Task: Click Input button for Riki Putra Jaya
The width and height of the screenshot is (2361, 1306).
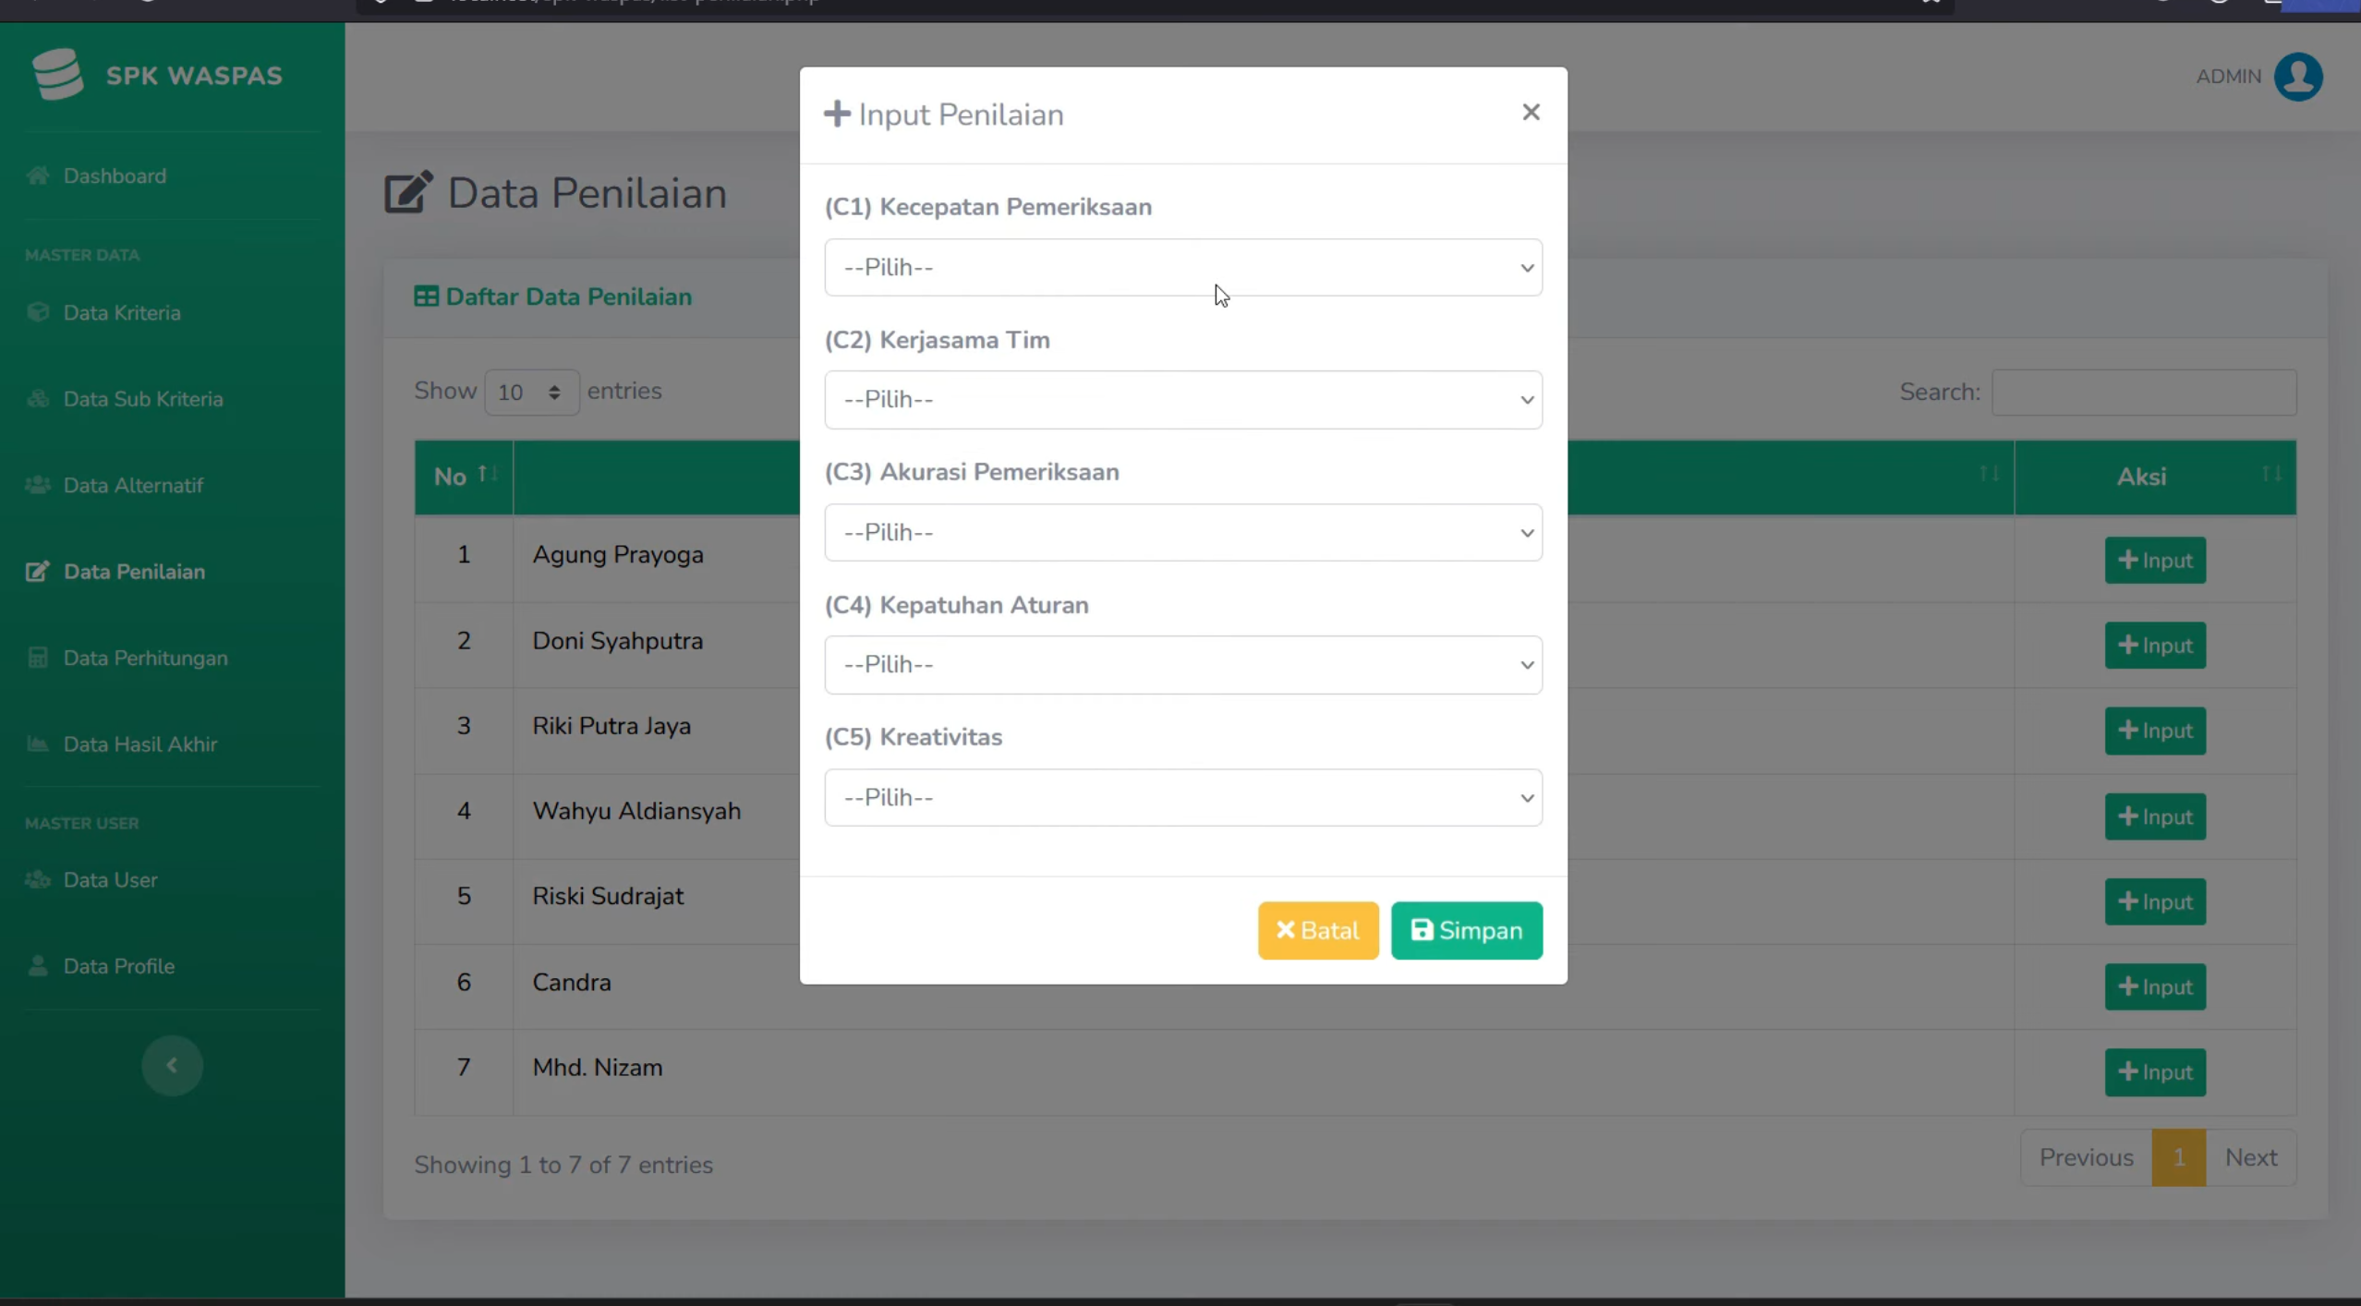Action: click(2155, 731)
